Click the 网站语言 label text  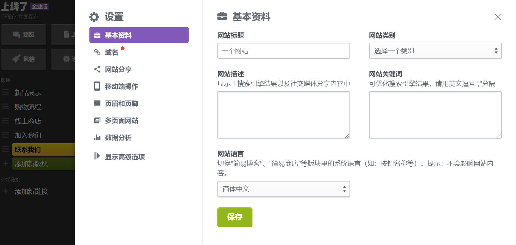[x=231, y=154]
